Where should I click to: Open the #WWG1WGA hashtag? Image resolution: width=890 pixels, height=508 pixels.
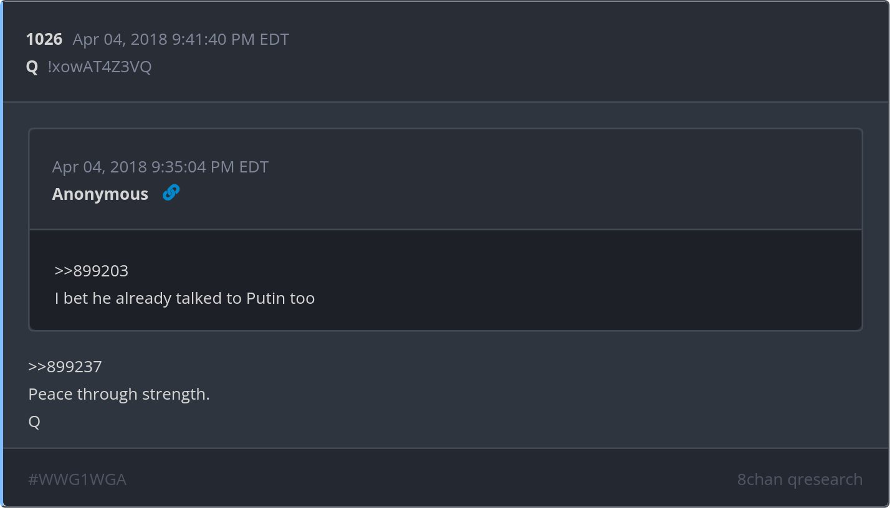(x=77, y=479)
